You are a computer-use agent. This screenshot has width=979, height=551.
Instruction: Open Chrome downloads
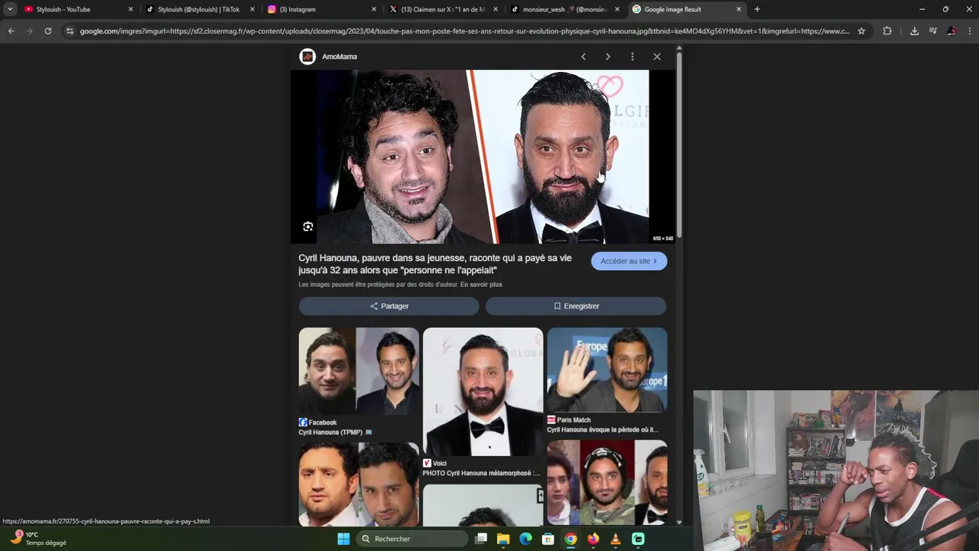pos(914,31)
